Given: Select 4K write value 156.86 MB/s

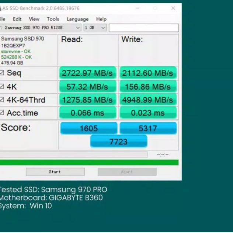Looking at the screenshot, I should tap(148, 87).
